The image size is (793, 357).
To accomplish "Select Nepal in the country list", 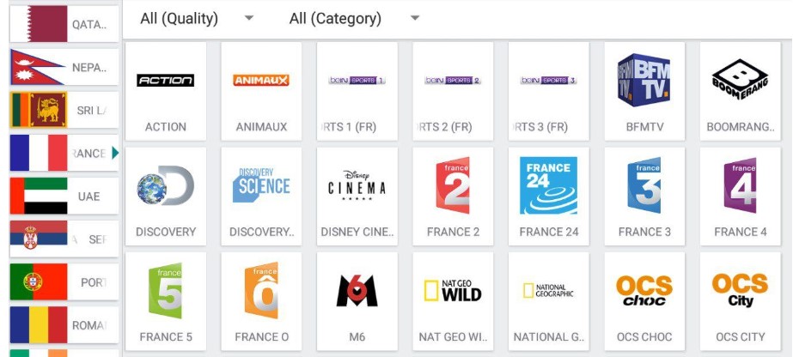I will (x=64, y=67).
